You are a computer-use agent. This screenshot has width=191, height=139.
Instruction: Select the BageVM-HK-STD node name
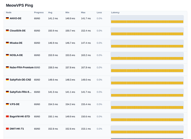point(20,116)
